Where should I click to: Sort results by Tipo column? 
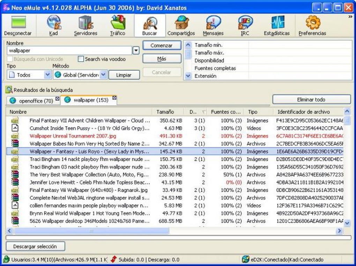[x=259, y=112]
